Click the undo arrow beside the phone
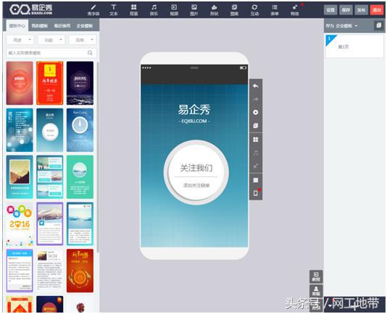This screenshot has width=387, height=314. [x=256, y=86]
